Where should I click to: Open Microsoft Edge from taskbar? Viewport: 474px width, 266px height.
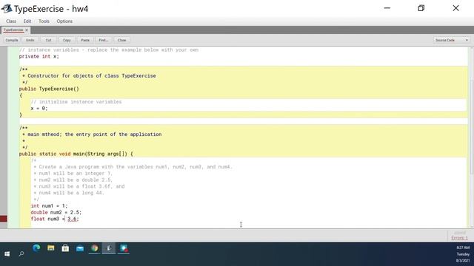tap(36, 248)
